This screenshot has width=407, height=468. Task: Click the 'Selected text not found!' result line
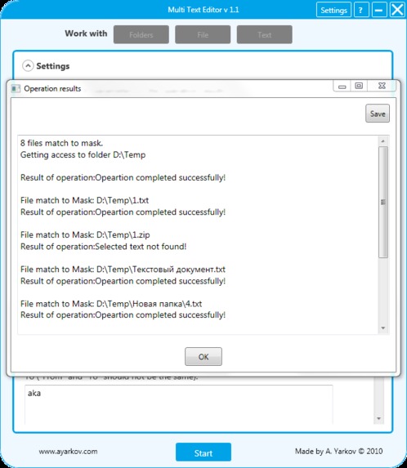click(103, 247)
